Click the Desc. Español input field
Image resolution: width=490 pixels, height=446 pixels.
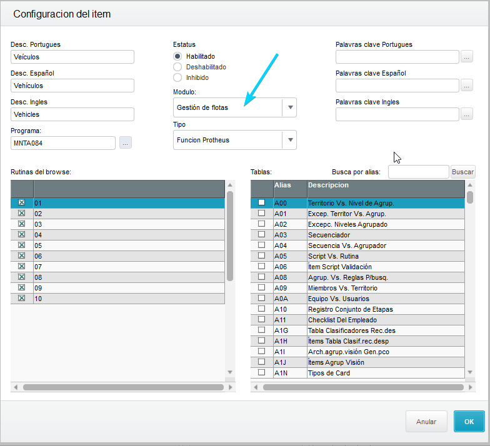[72, 86]
